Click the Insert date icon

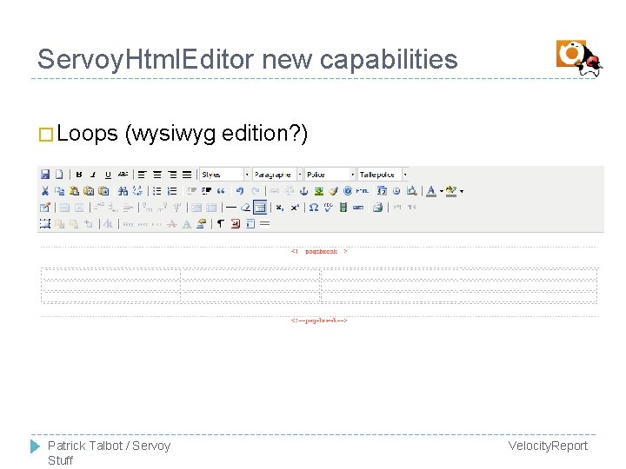pos(382,191)
